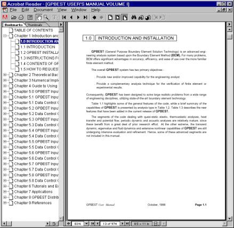Click the Search binoculars icon with page

point(141,18)
